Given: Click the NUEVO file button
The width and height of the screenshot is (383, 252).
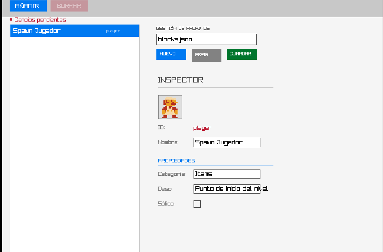Looking at the screenshot, I should click(x=171, y=54).
